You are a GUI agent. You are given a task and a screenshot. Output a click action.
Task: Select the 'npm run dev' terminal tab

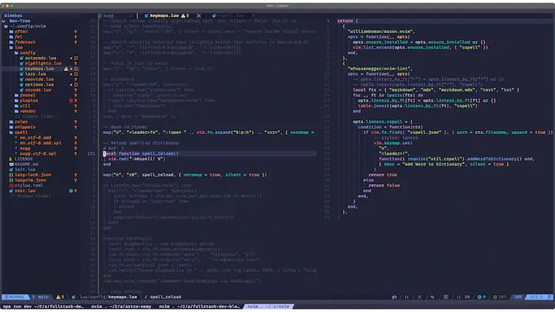(x=43, y=307)
